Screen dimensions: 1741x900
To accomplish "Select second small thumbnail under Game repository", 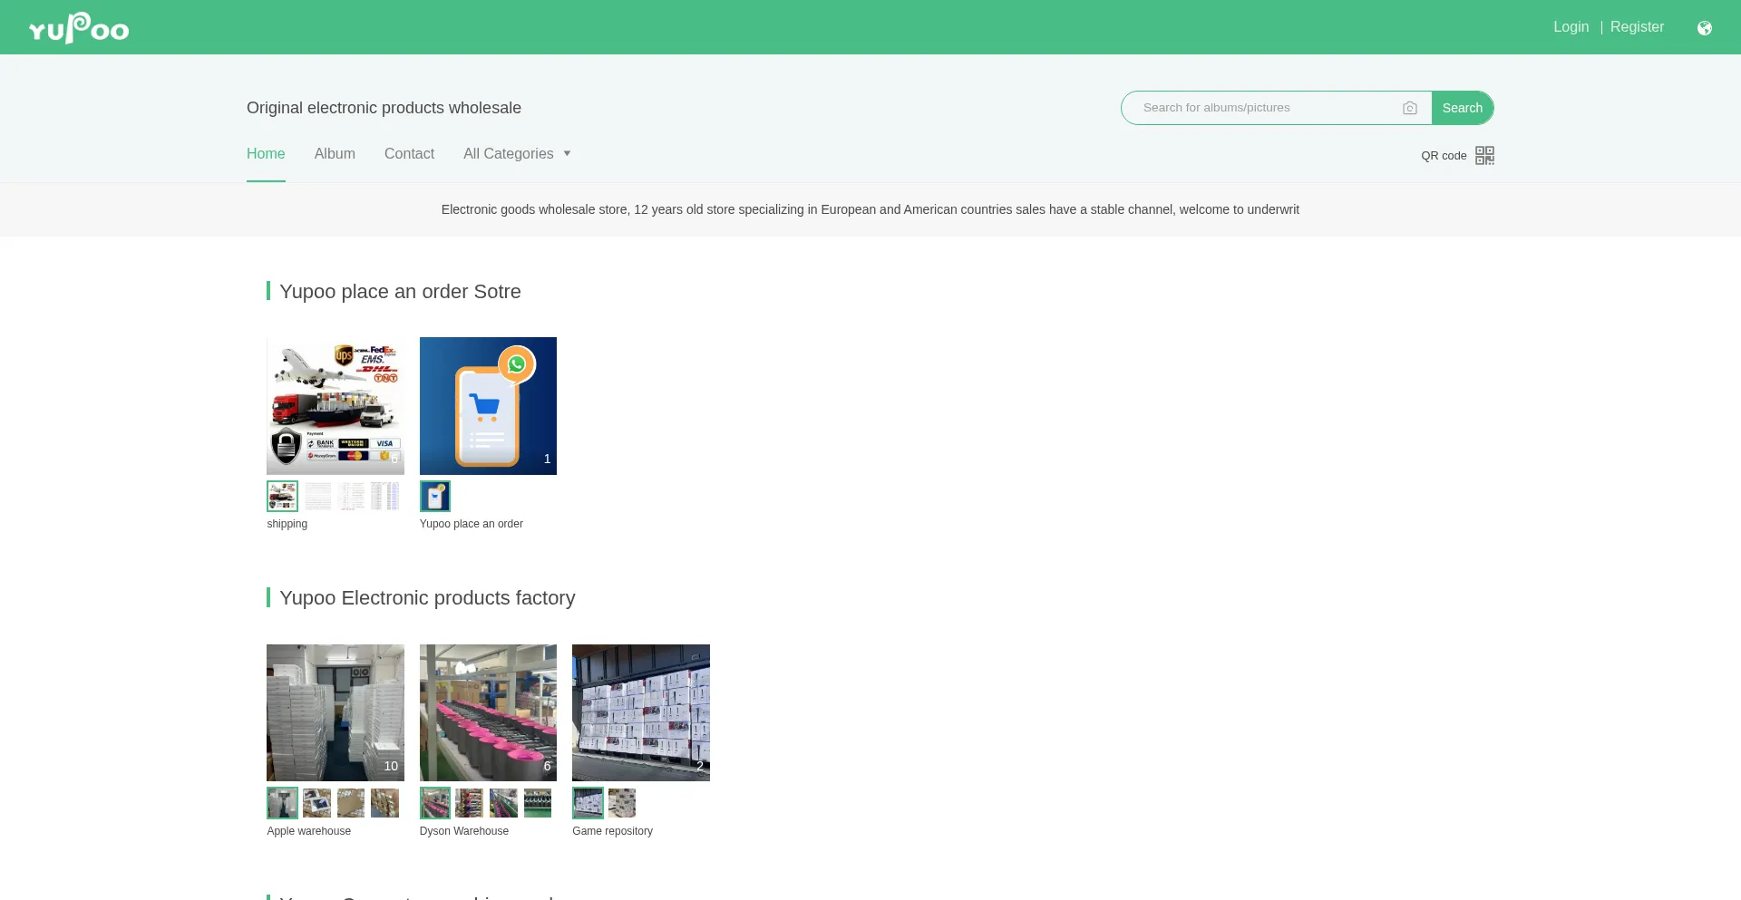I will [622, 803].
